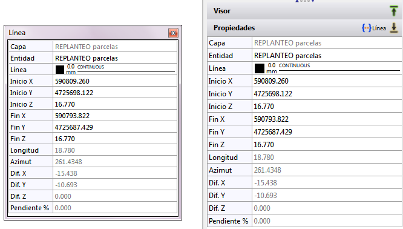Edit Entidad field in Línea dialog
The image size is (403, 229).
coord(115,58)
